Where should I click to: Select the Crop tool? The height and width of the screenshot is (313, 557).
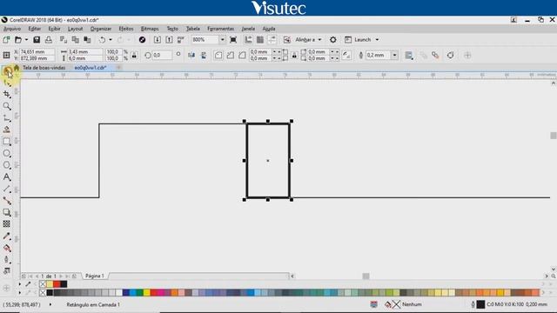point(7,95)
